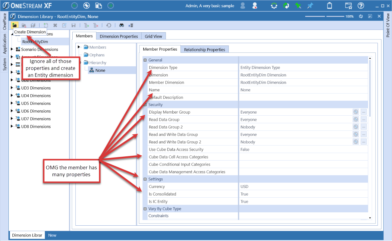
Task: Click the delete dimension folder icon
Action: click(24, 26)
